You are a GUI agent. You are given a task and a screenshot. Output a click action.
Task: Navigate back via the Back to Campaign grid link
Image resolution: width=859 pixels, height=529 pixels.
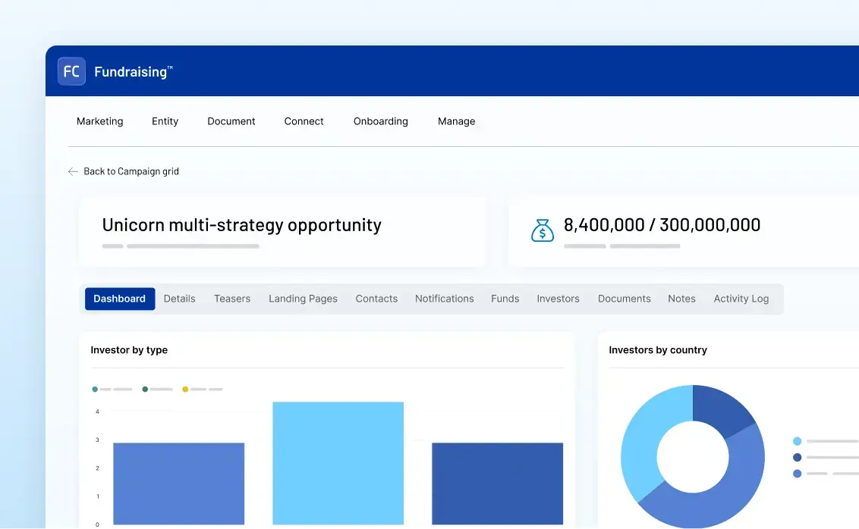[x=131, y=171]
